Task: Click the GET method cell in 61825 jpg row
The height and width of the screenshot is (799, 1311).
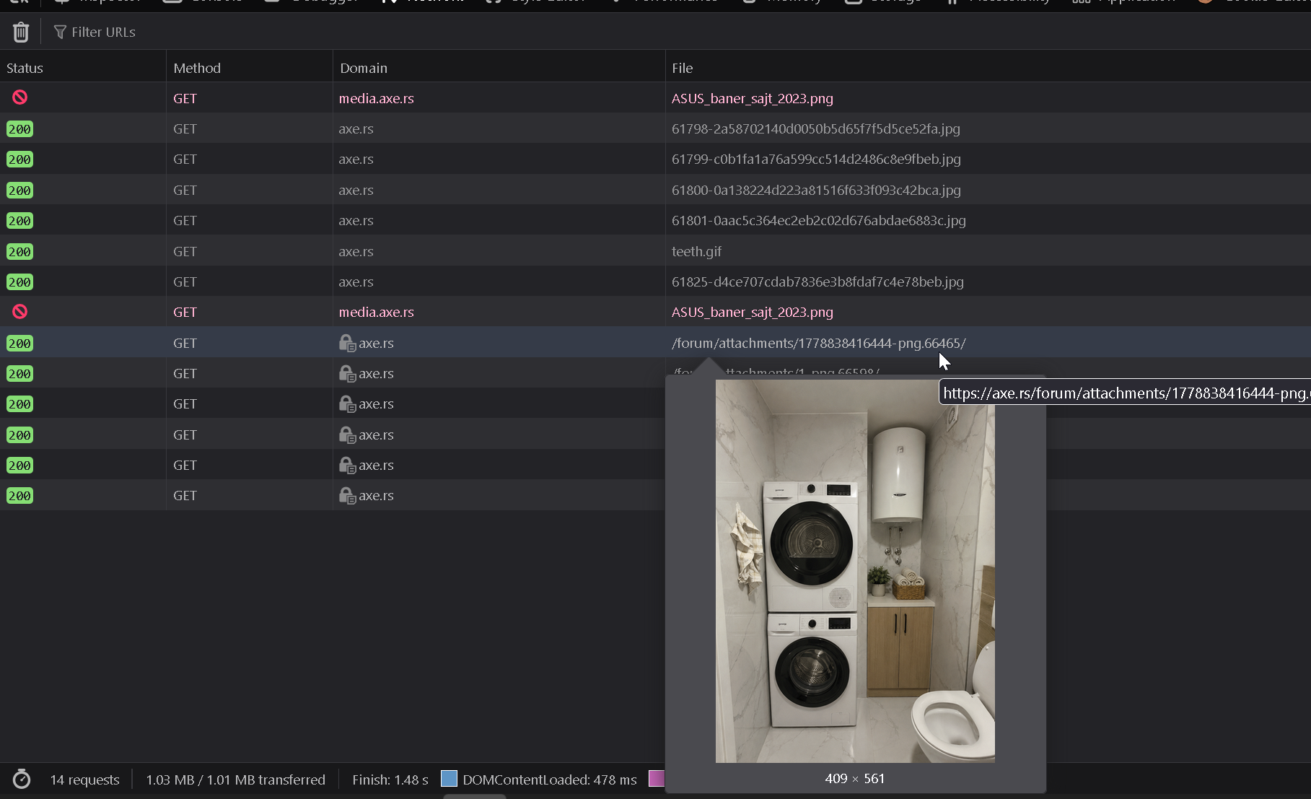Action: coord(185,281)
